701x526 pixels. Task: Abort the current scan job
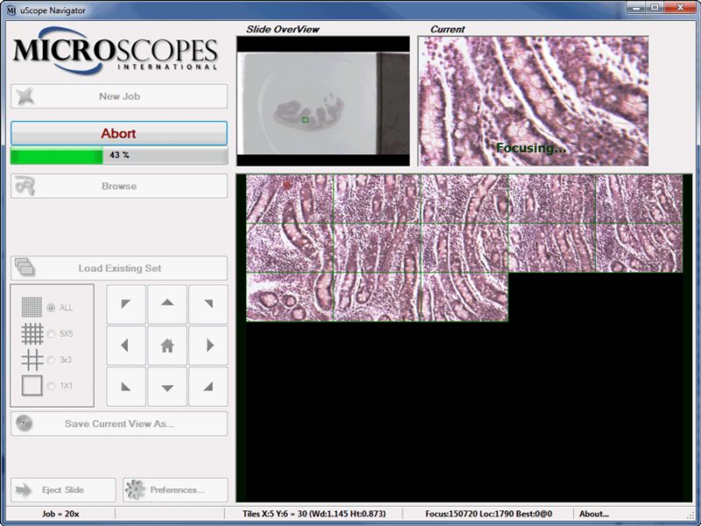119,133
